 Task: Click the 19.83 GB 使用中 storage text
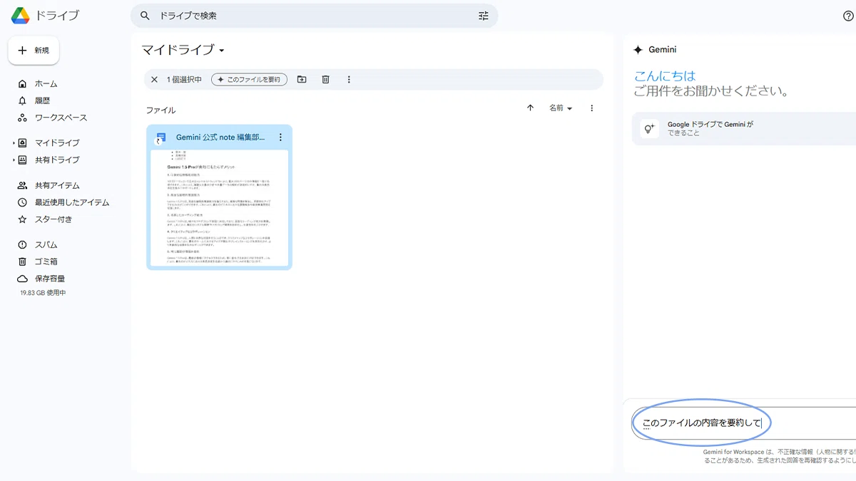(44, 293)
